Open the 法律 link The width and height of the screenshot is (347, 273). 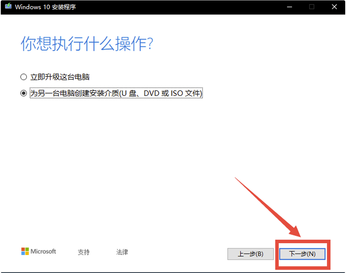(122, 252)
